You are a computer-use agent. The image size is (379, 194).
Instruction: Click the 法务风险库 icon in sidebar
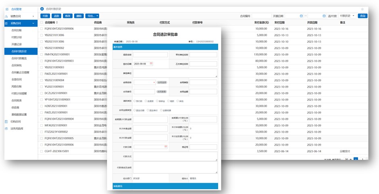tap(6, 129)
